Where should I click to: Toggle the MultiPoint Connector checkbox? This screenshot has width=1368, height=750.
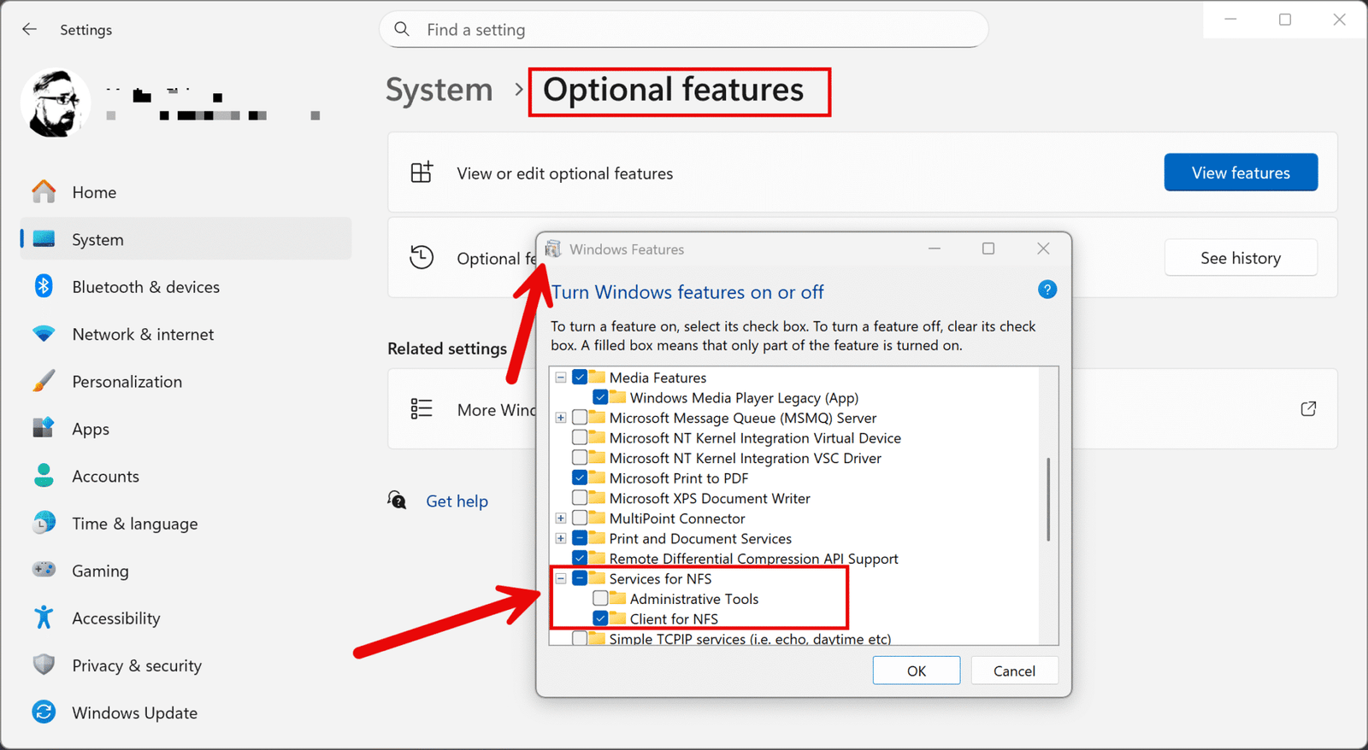(x=580, y=518)
